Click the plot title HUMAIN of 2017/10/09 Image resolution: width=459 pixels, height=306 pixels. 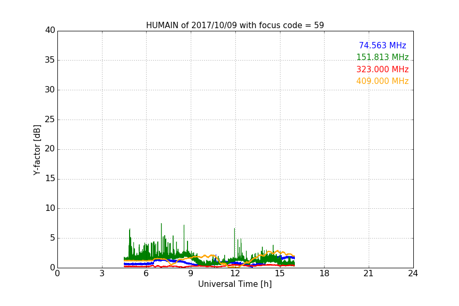click(235, 25)
